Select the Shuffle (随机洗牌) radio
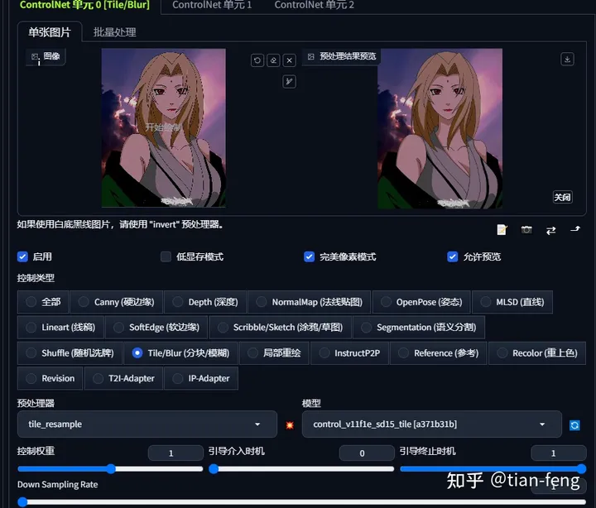The image size is (596, 508). point(31,353)
